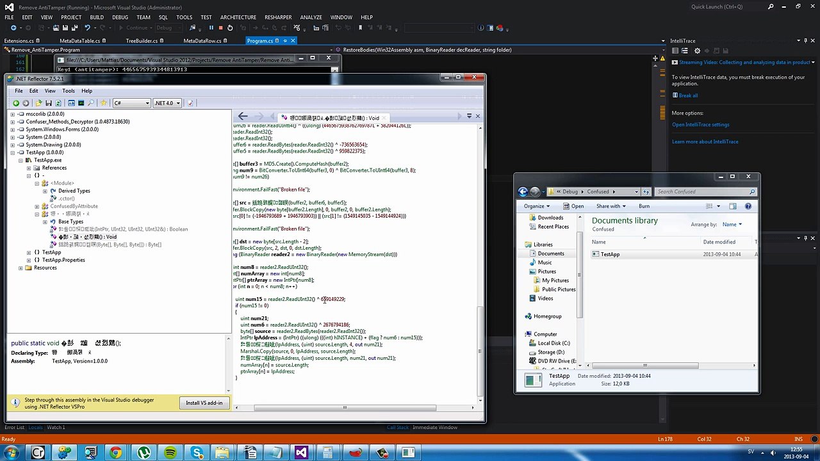
Task: Click the Burn button in Explorer toolbar
Action: [644, 206]
